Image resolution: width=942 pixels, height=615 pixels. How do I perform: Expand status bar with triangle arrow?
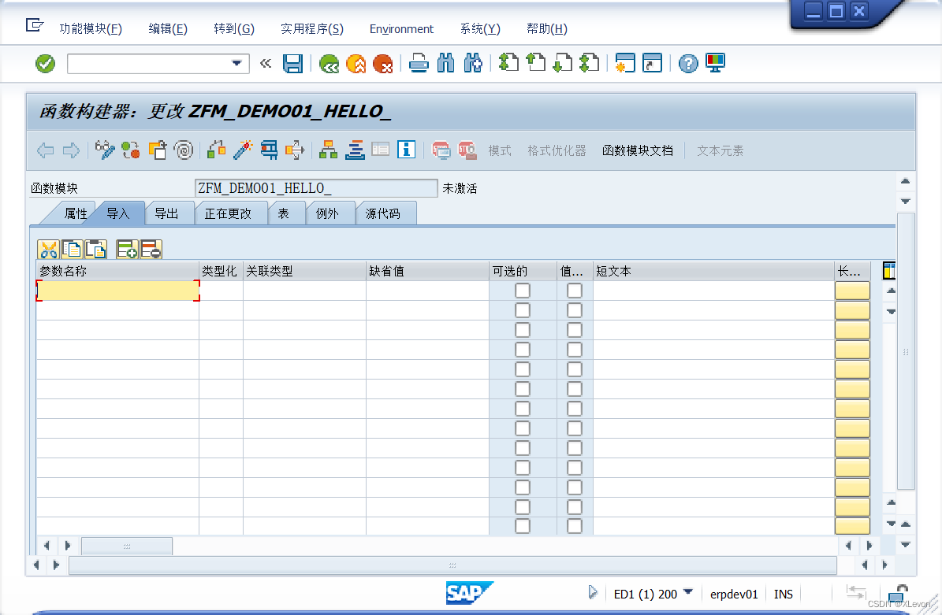tap(593, 593)
